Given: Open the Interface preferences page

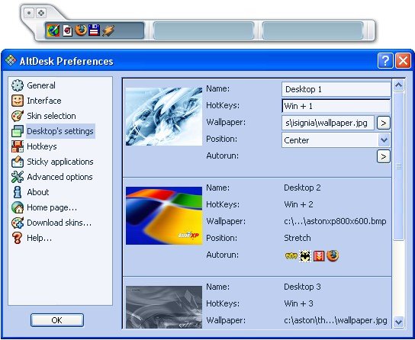Looking at the screenshot, I should pos(44,101).
